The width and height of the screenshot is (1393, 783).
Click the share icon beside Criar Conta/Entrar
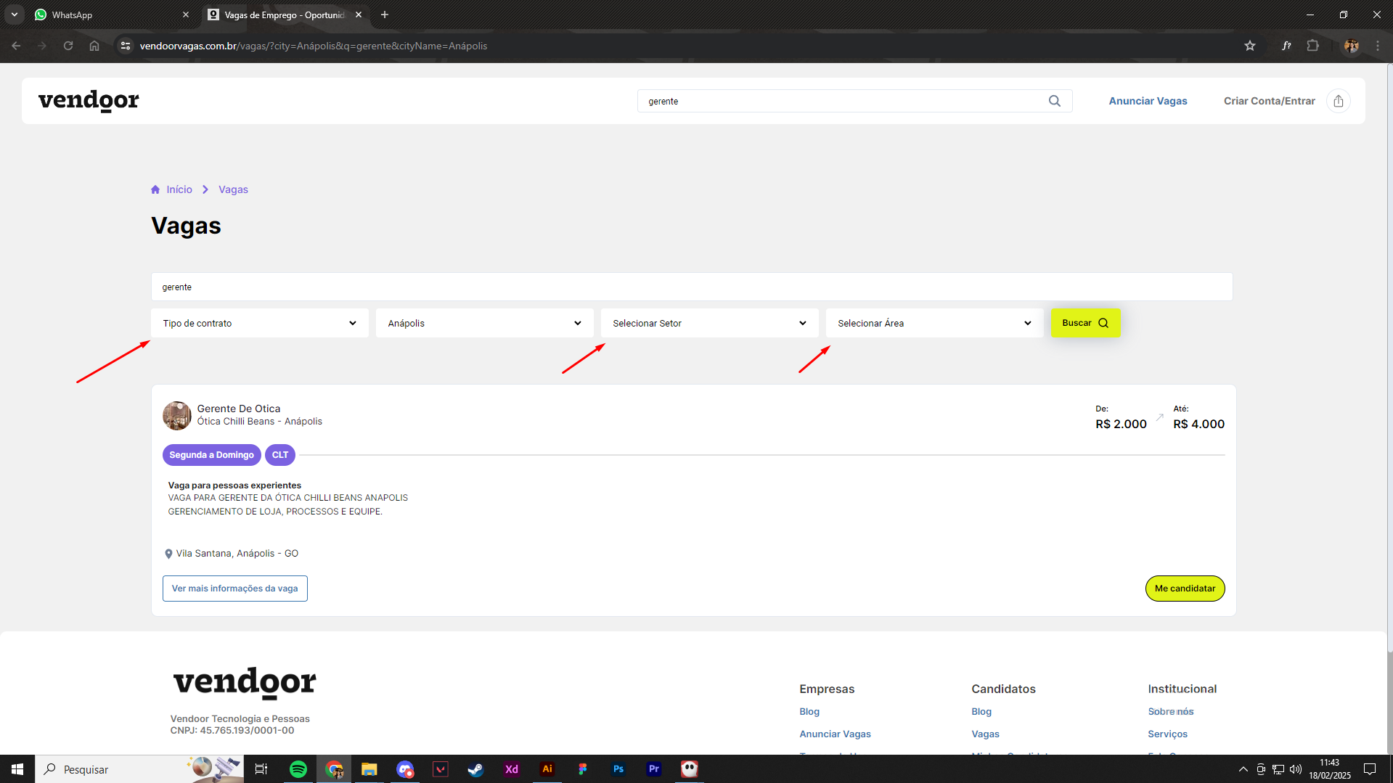(x=1338, y=101)
